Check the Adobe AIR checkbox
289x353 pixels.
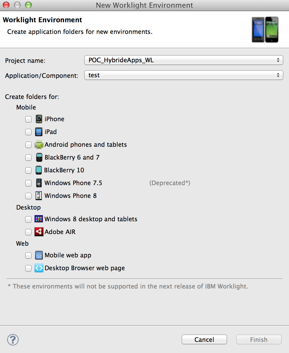(x=28, y=232)
